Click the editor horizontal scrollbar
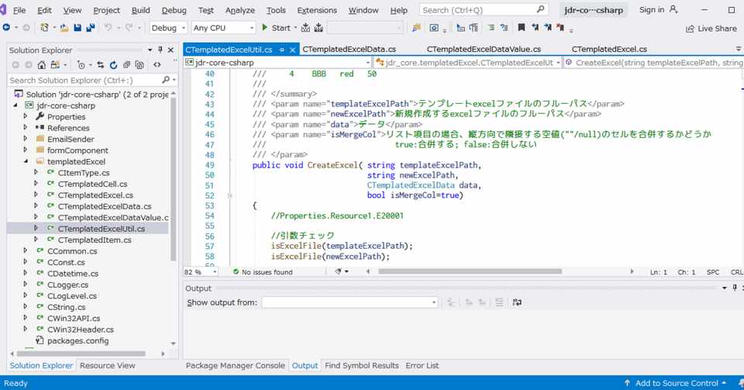This screenshot has height=390, width=744. pyautogui.click(x=470, y=271)
